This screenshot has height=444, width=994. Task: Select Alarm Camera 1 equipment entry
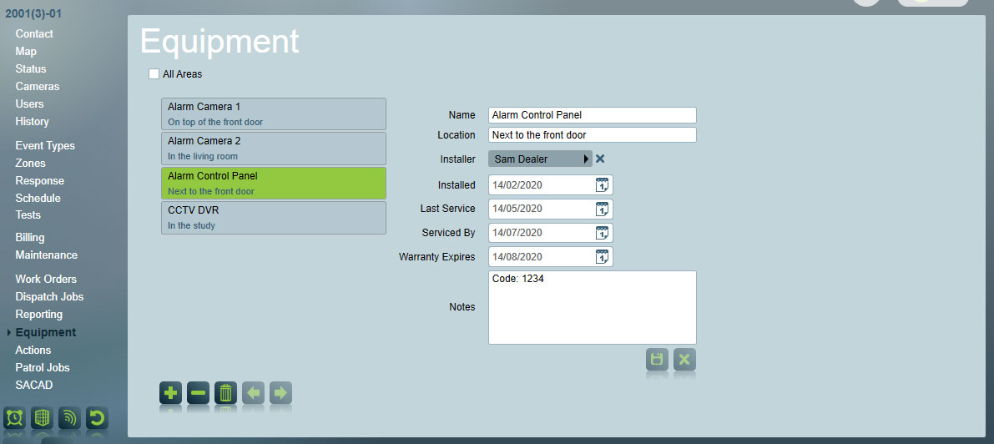click(x=273, y=114)
